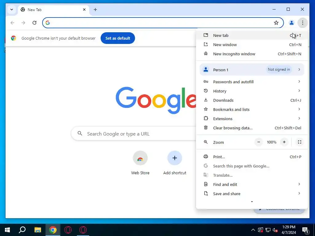Click the 100% zoom level value

(272, 142)
